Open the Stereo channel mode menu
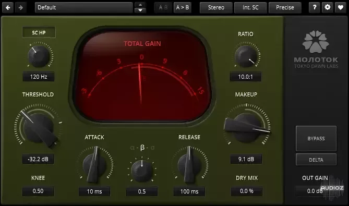349x206 pixels. (x=216, y=8)
